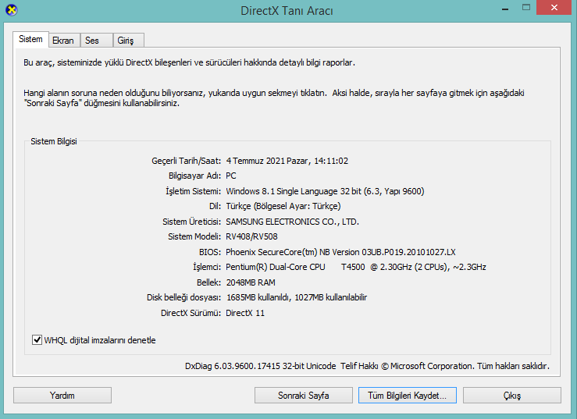
Task: Click the Yardım button
Action: 62,396
